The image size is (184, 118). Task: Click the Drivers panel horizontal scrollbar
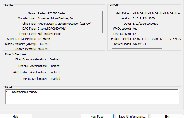point(137,48)
